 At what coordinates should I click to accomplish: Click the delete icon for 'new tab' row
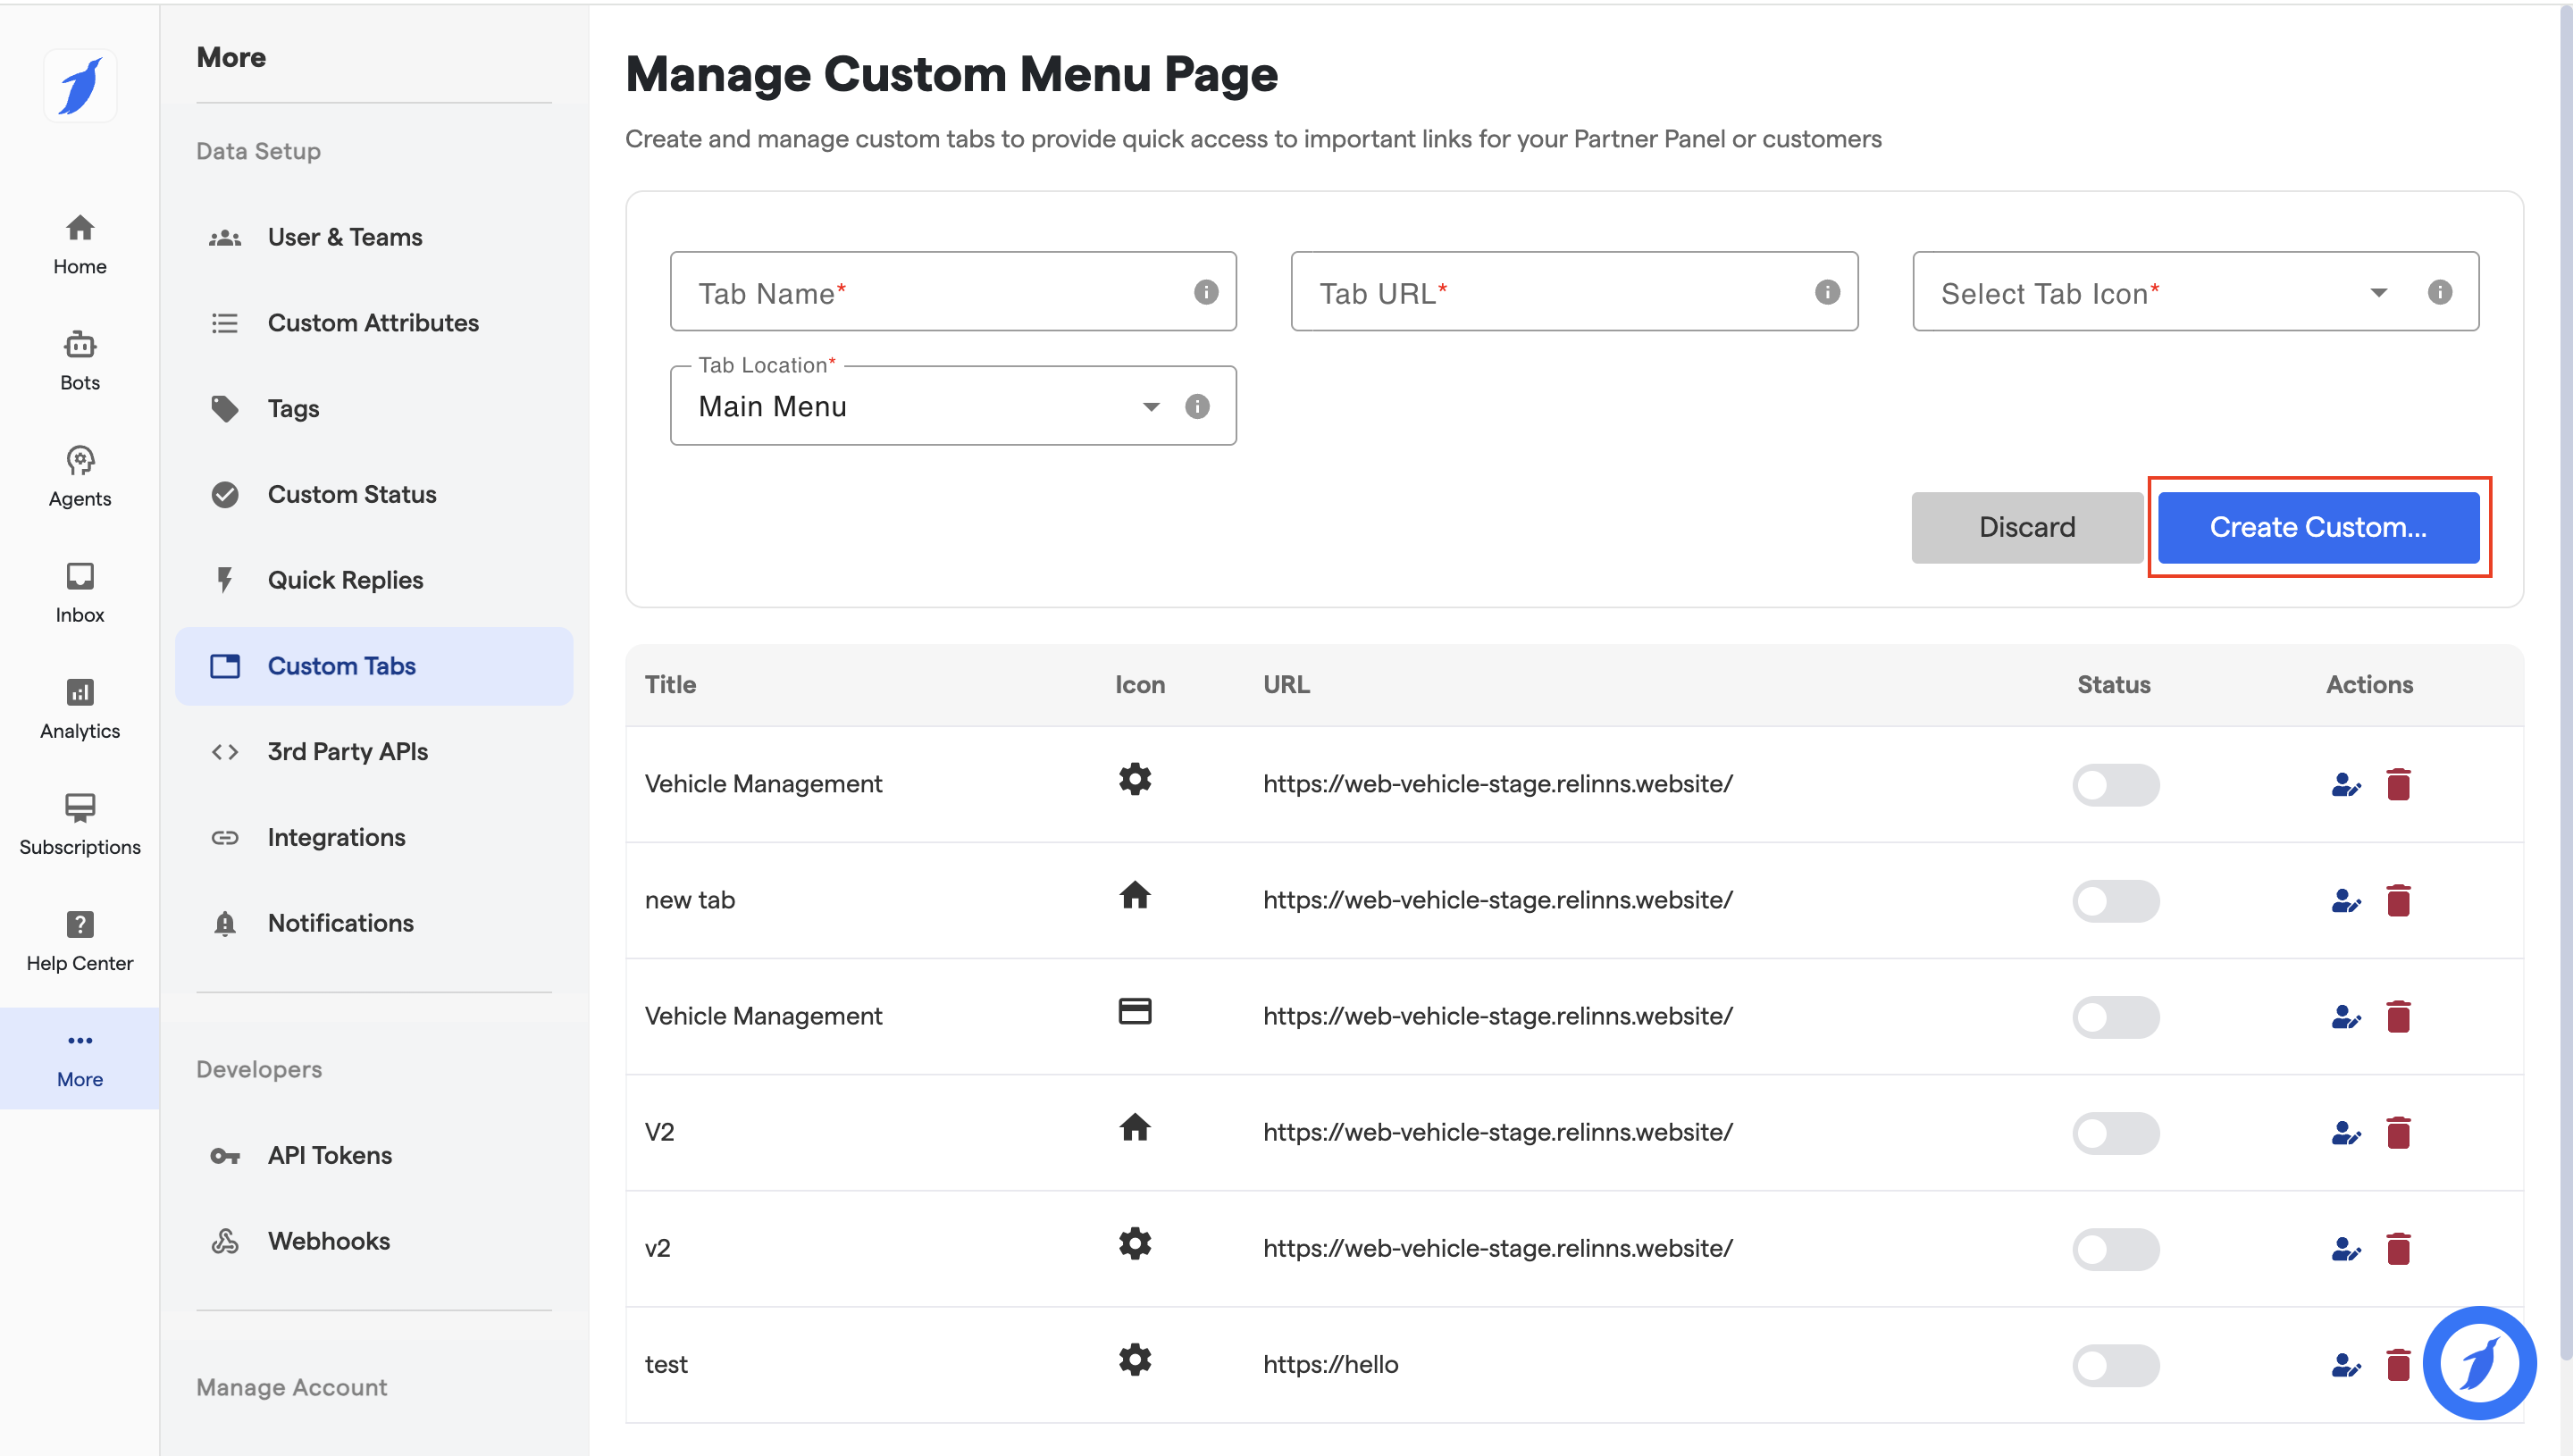[2398, 900]
